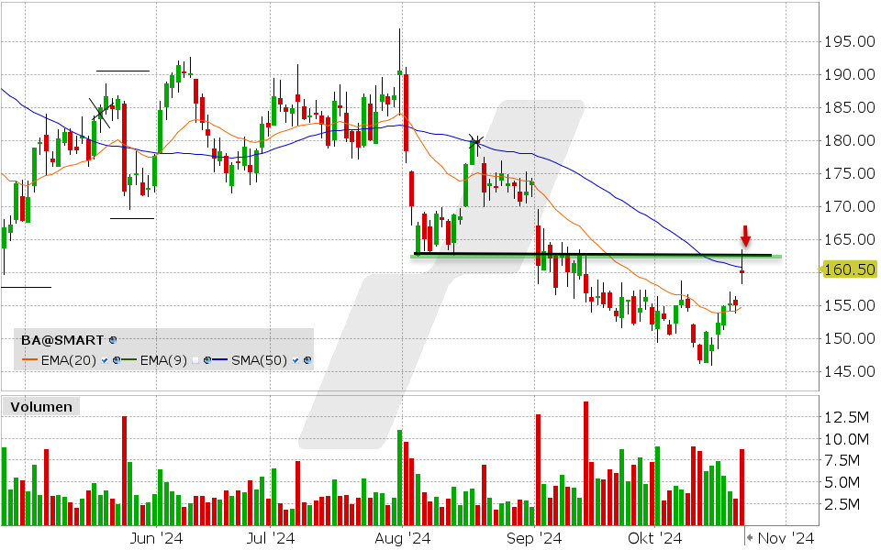Click the 185.00 price axis label
The height and width of the screenshot is (550, 881).
(849, 108)
